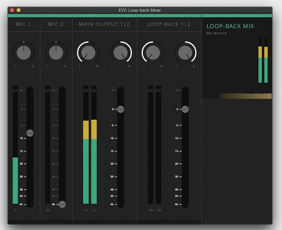Select the MIC 2 fader handle at the bottom
The width and height of the screenshot is (282, 230).
pyautogui.click(x=62, y=204)
